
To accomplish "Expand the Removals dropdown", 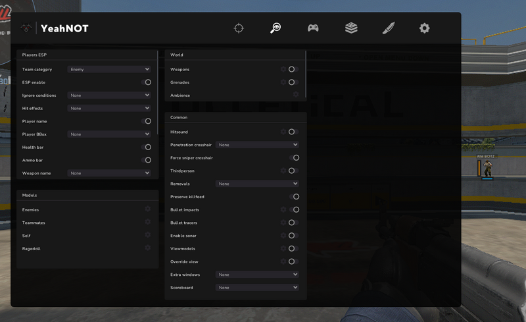I will click(x=257, y=184).
